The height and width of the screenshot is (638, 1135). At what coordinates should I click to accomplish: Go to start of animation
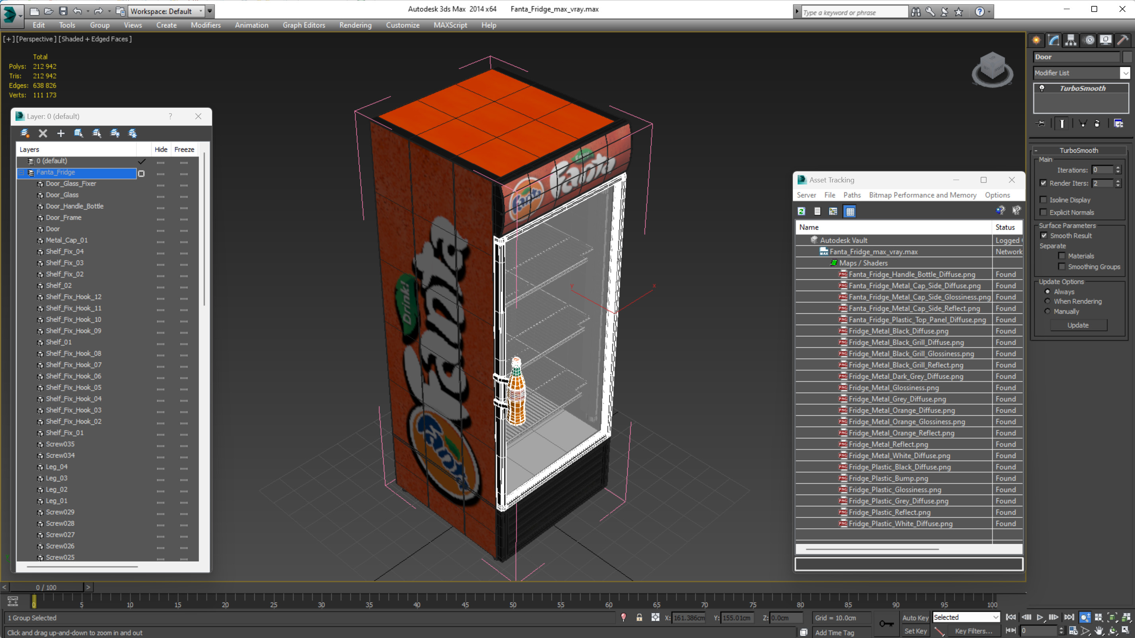coord(1011,617)
